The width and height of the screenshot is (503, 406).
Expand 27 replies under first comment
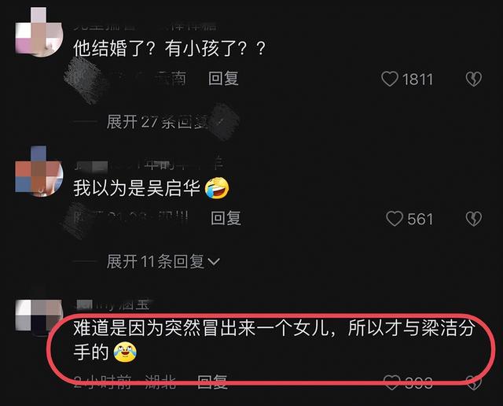click(x=157, y=122)
